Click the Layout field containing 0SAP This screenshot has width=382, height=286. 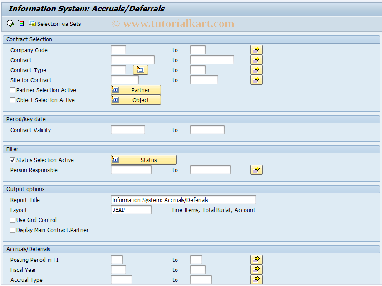131,210
